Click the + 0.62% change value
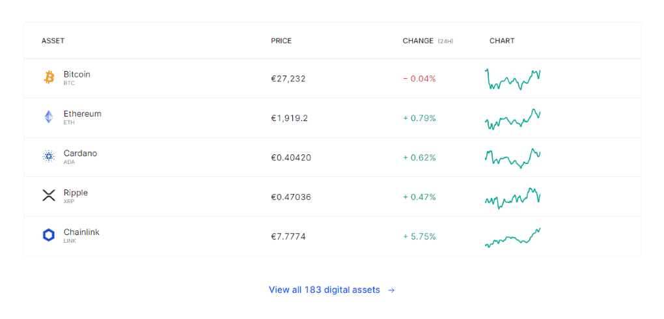The height and width of the screenshot is (319, 664). (x=419, y=158)
